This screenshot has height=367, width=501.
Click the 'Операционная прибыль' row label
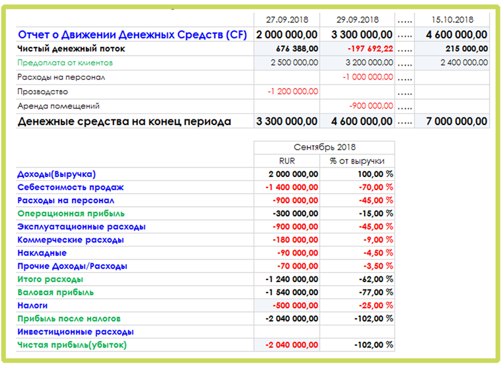(71, 214)
